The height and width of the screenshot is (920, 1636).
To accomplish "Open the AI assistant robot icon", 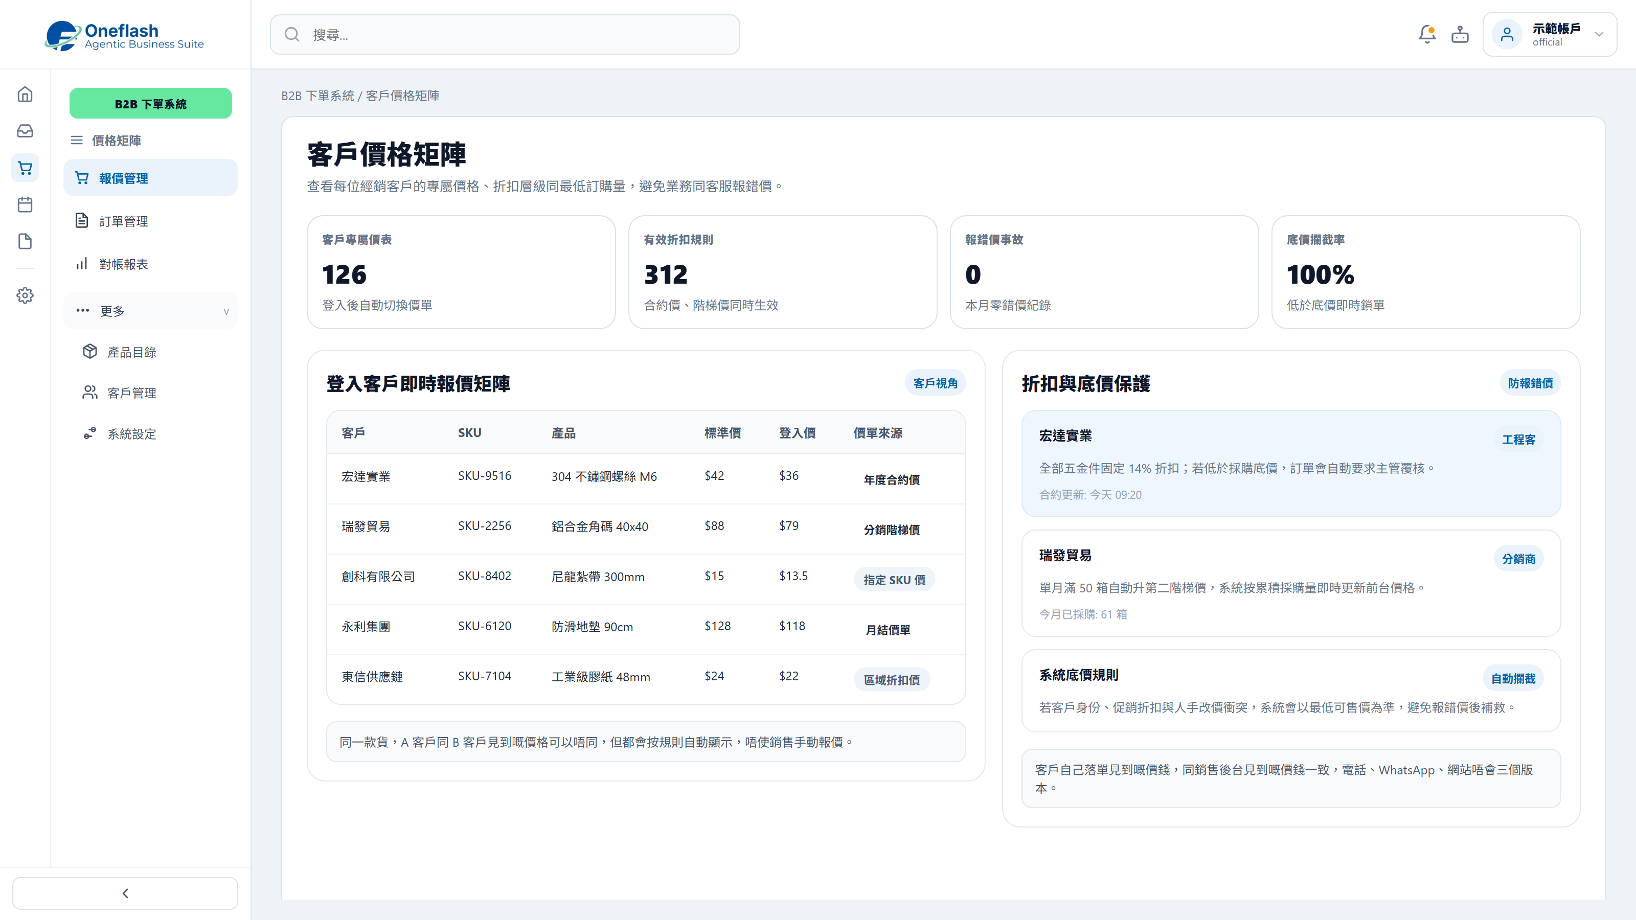I will tap(1460, 34).
